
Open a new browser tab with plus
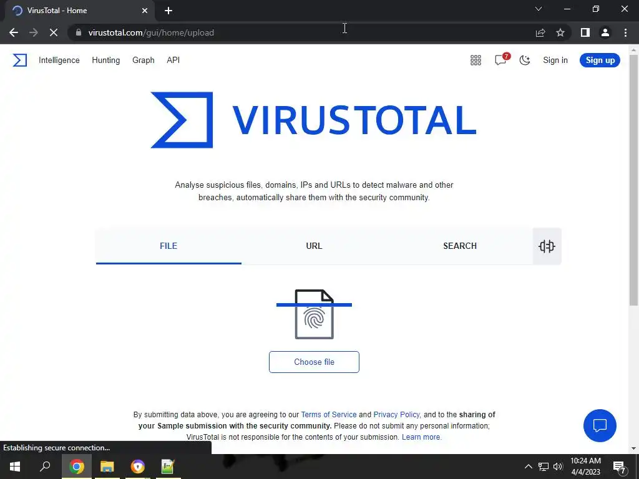[x=168, y=11]
